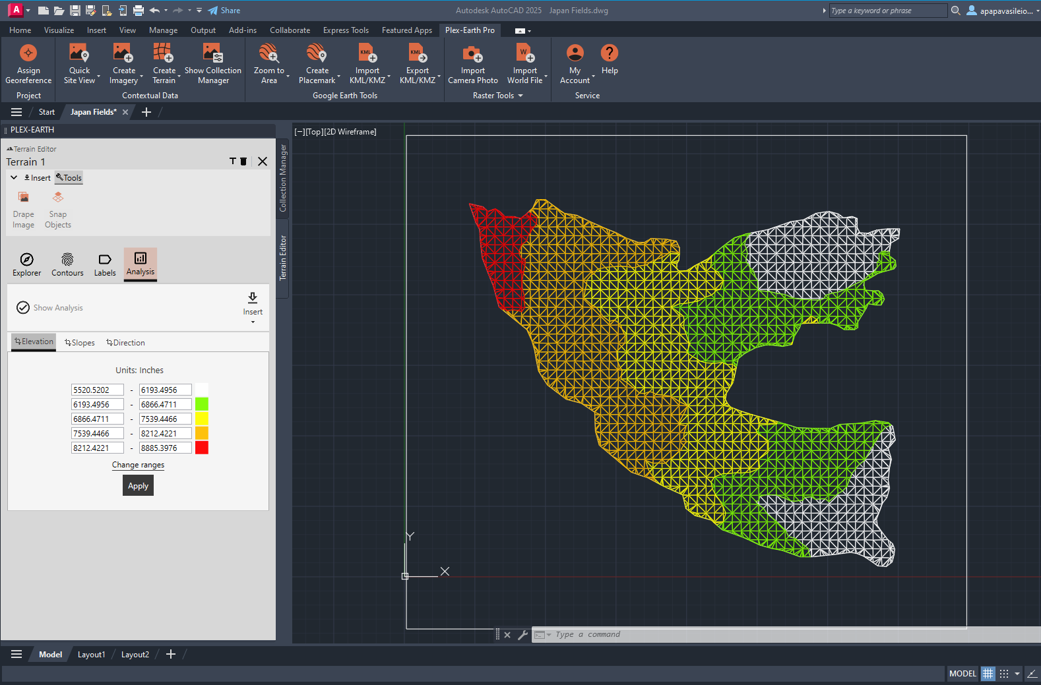
Task: Open the Insert analysis dropdown arrow
Action: (253, 322)
